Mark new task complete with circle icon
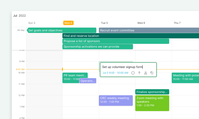Screen dimensions: 199x119 pos(133,73)
